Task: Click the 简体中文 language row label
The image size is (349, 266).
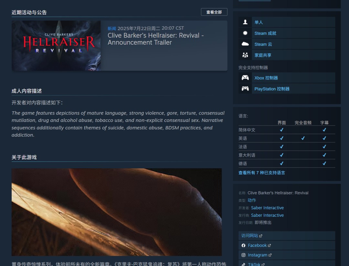Action: 247,130
